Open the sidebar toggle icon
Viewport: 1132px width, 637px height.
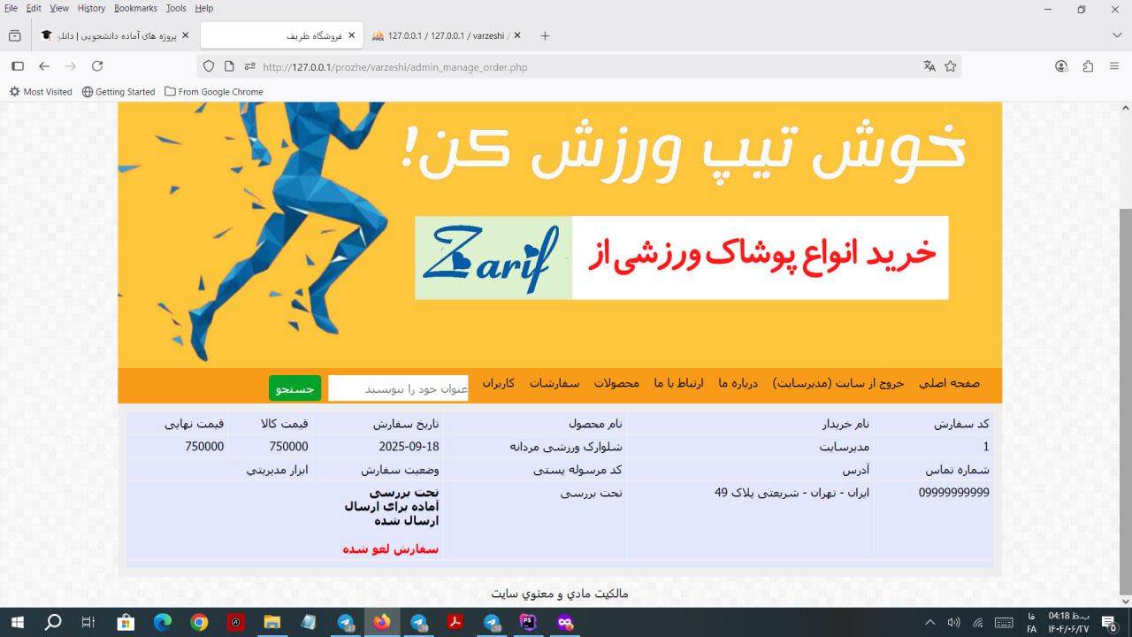tap(17, 66)
